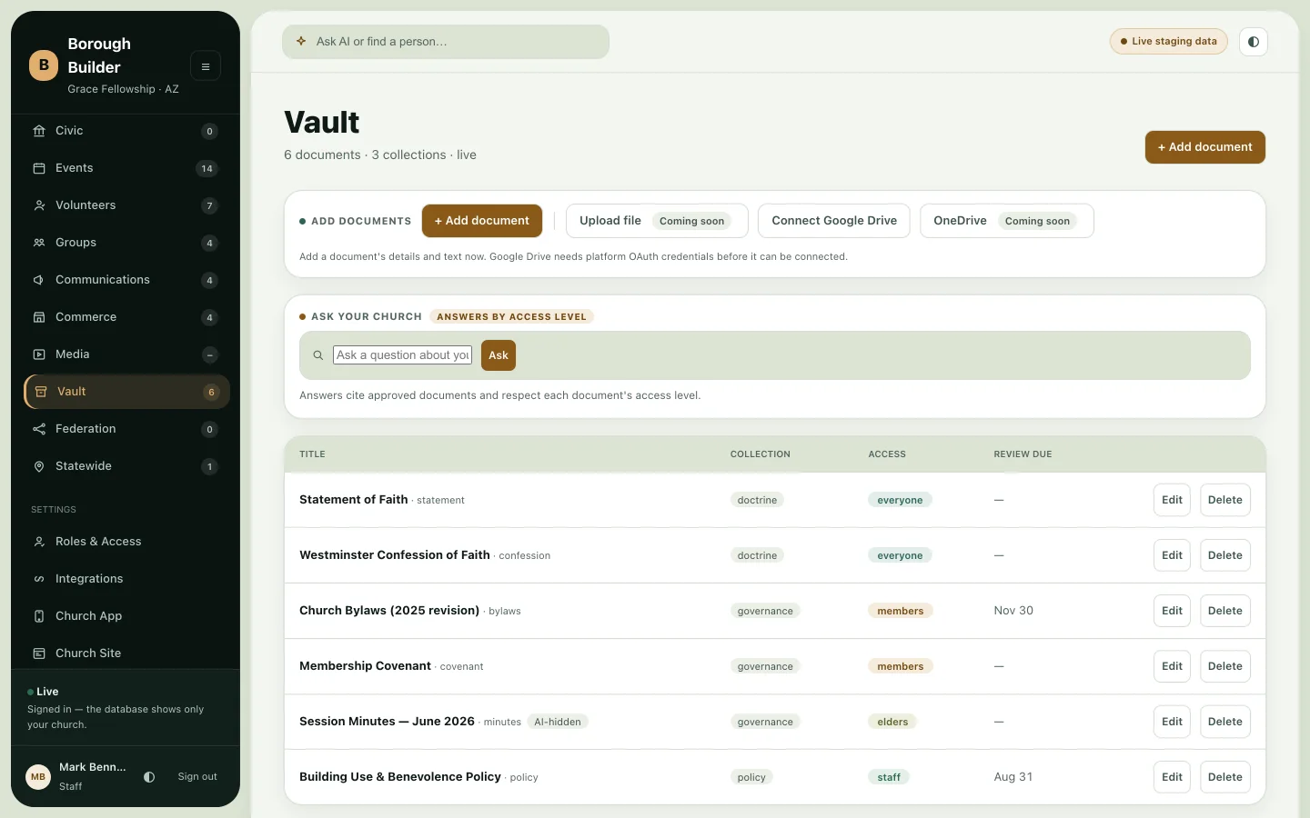Click the Upload file button
Screen dimensions: 1310x818
coord(657,221)
